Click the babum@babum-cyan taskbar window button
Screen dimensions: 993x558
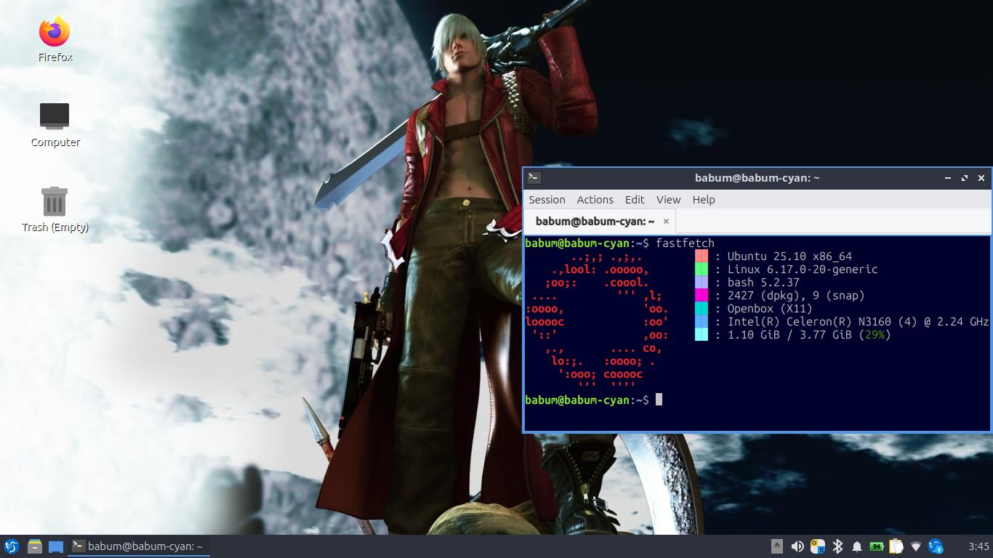(x=138, y=546)
